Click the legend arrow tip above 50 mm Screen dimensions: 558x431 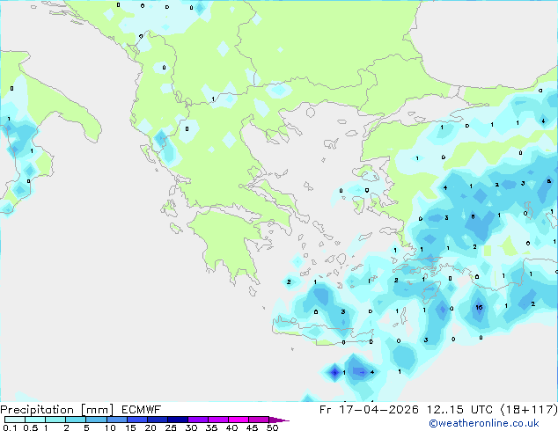pos(279,420)
